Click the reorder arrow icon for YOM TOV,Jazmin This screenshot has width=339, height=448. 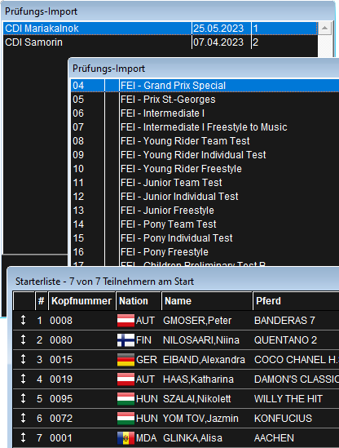pyautogui.click(x=24, y=418)
